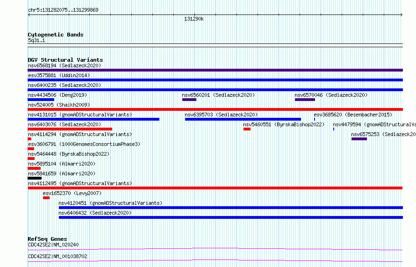Click the red nsv524005 variant bar
The image size is (416, 267).
tap(215, 109)
